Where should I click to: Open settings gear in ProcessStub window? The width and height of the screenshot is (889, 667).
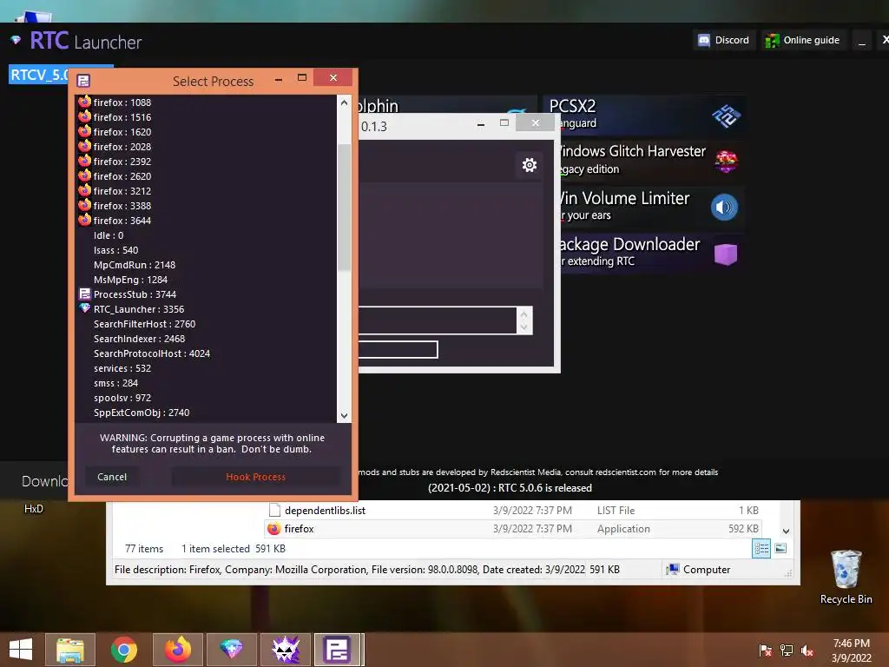click(x=529, y=165)
